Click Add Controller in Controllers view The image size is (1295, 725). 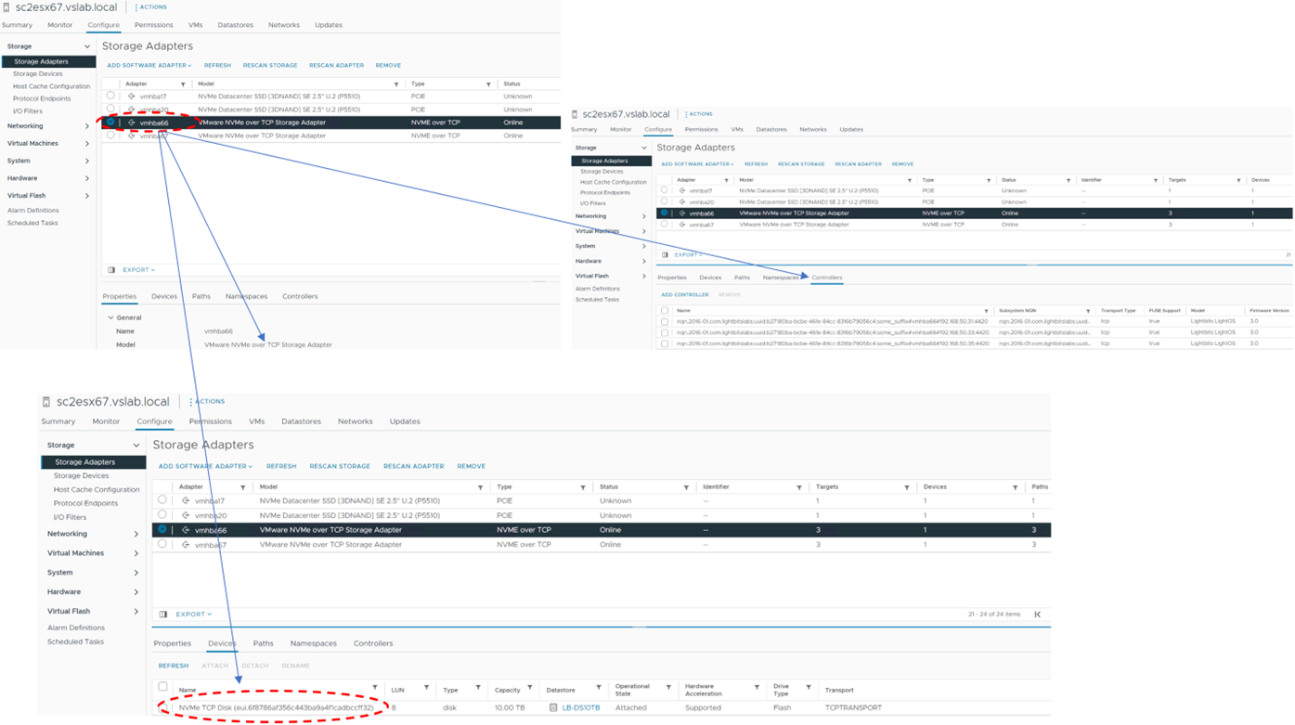click(x=685, y=295)
